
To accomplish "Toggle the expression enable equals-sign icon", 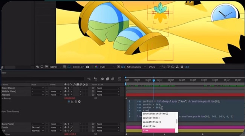I will (69, 102).
